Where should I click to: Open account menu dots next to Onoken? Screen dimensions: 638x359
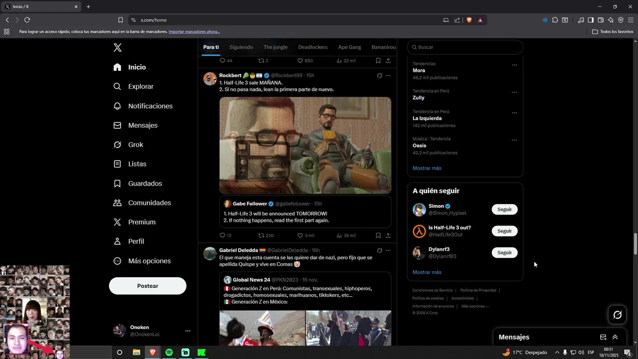(188, 331)
